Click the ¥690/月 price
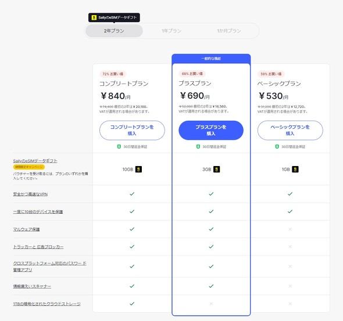Screen dimensions: 343x321 coord(195,96)
